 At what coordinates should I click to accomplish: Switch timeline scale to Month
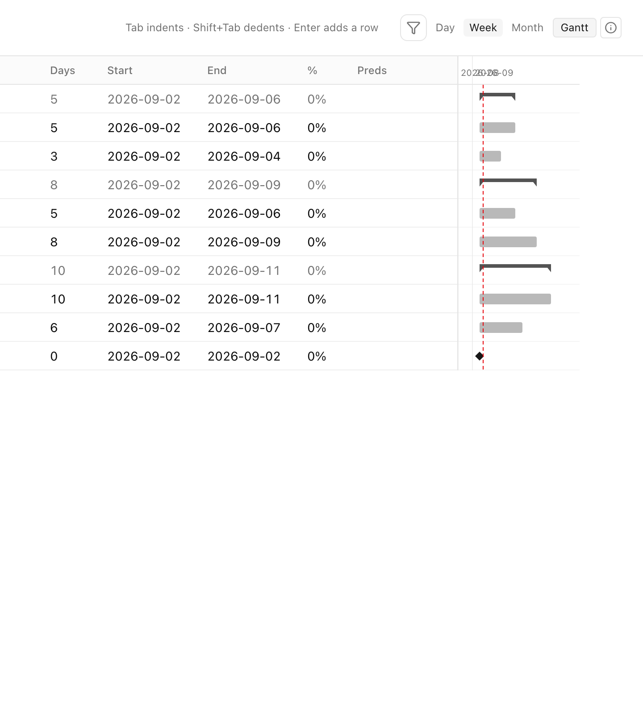coord(527,28)
